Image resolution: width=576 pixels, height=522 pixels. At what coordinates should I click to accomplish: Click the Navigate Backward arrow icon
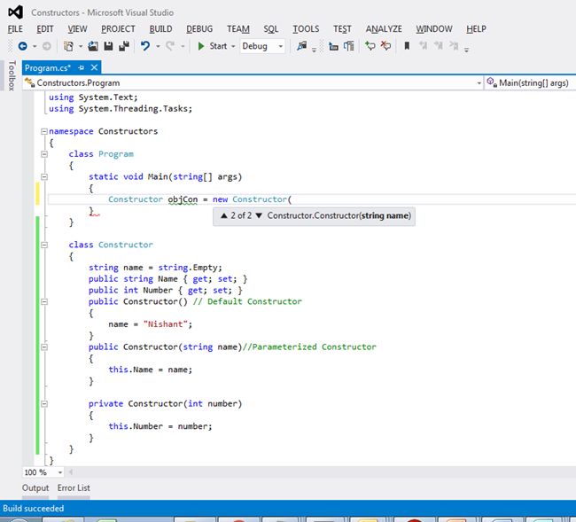[x=22, y=46]
